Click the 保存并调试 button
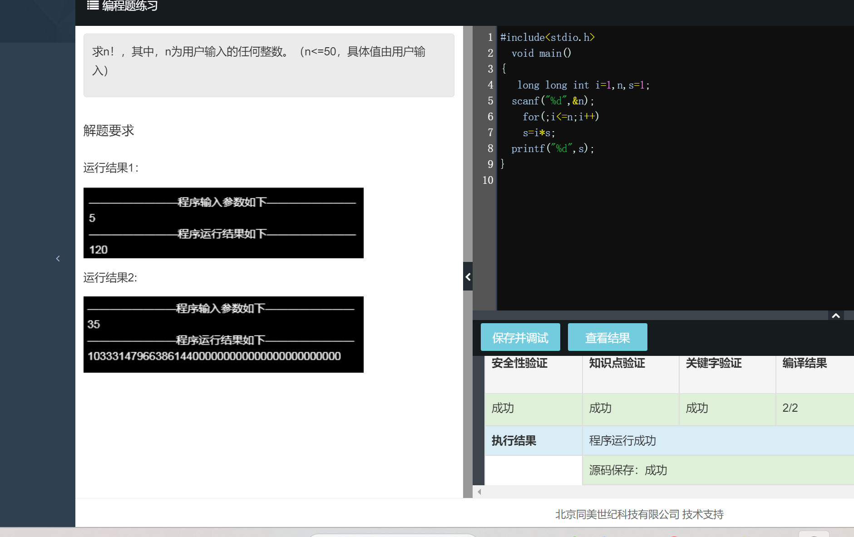854x537 pixels. [520, 337]
